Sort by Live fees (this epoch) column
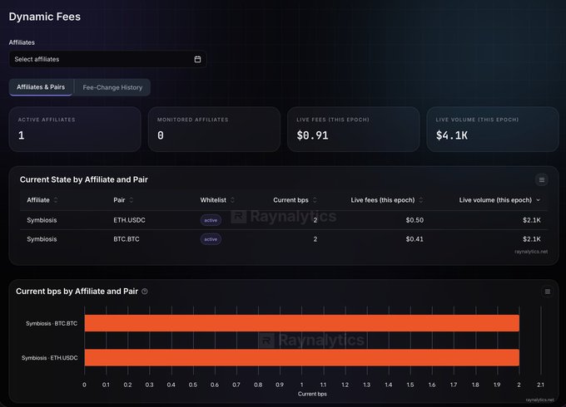Image resolution: width=566 pixels, height=407 pixels. click(386, 200)
